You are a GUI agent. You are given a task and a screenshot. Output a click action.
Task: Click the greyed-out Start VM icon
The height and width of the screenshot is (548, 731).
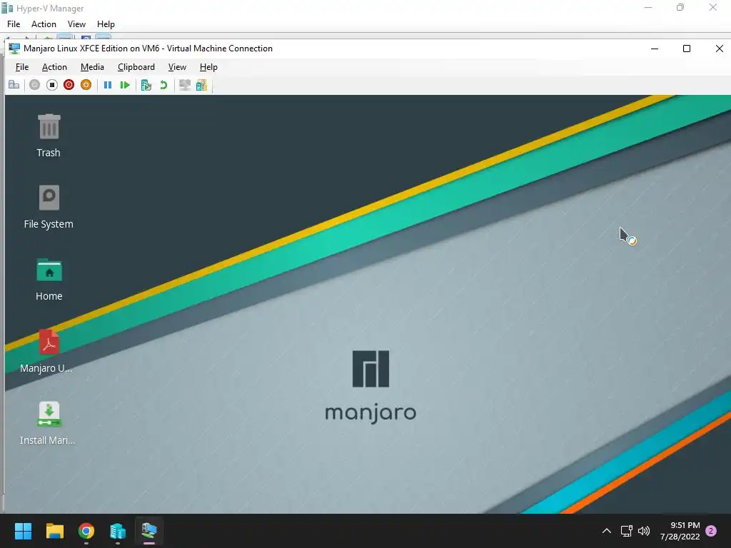[x=34, y=85]
